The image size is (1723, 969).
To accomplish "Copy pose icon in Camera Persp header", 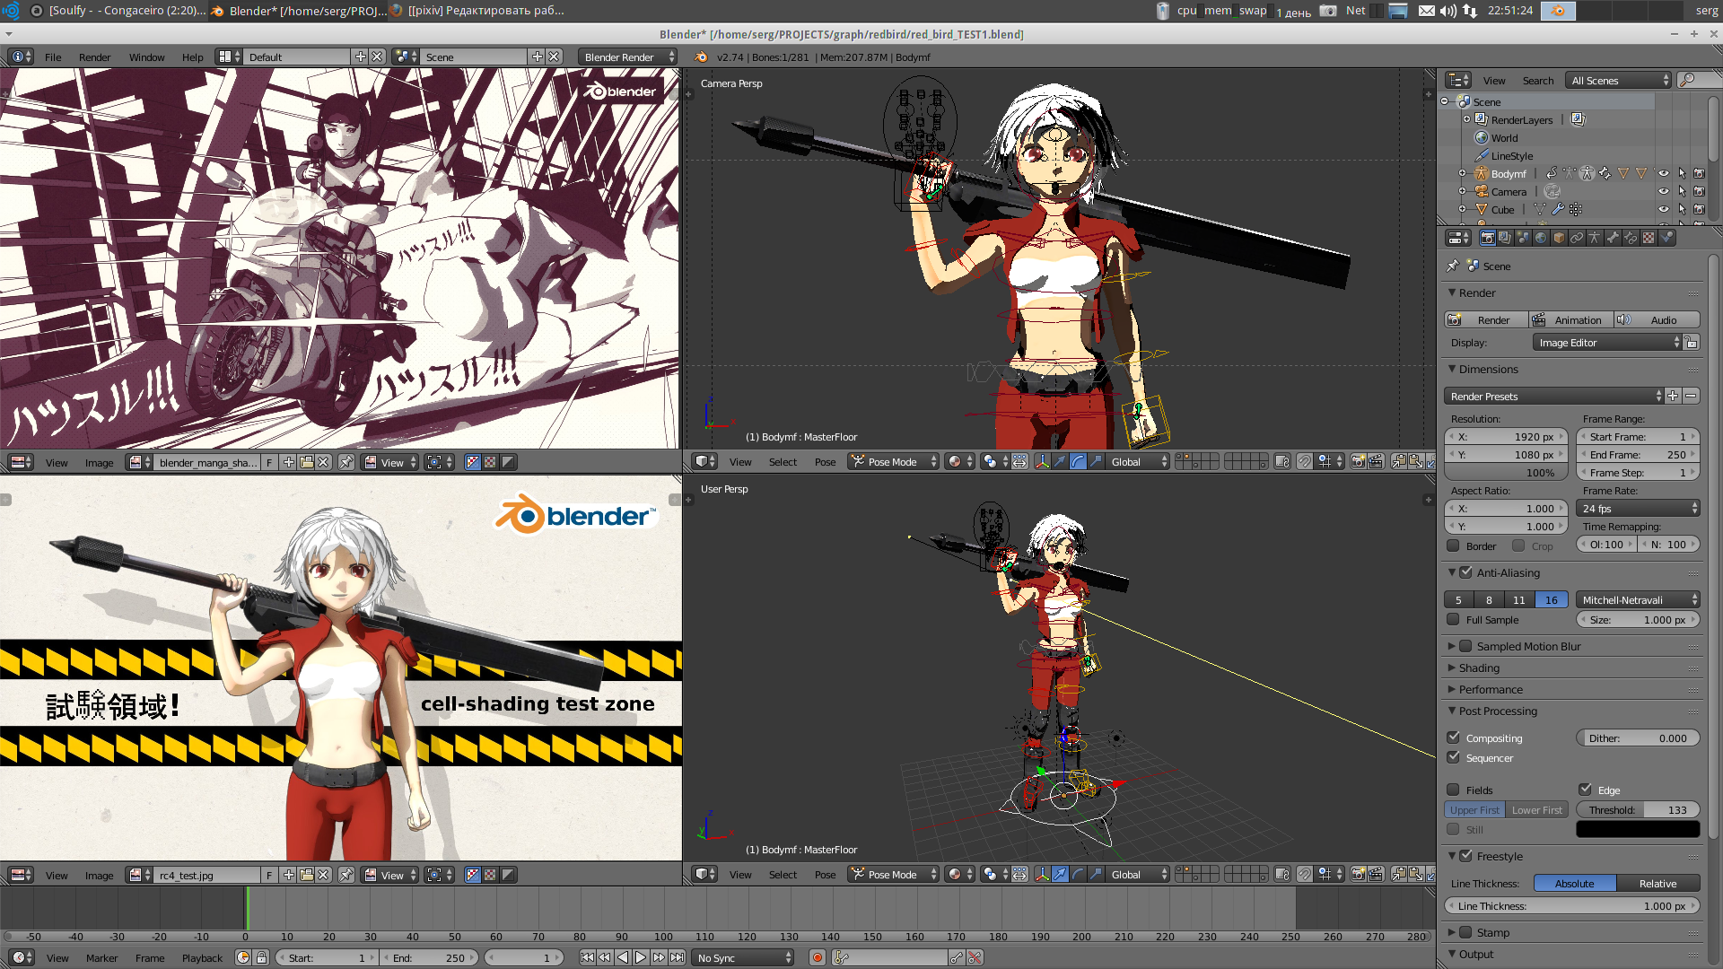I will (x=1398, y=461).
